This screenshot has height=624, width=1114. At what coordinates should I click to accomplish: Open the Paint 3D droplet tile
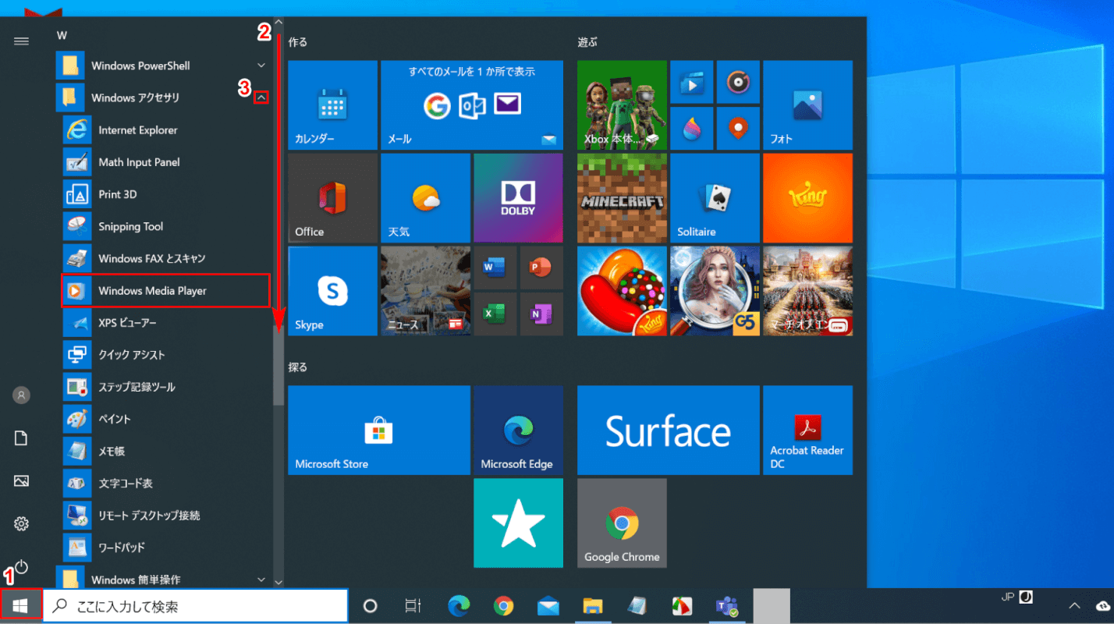691,128
